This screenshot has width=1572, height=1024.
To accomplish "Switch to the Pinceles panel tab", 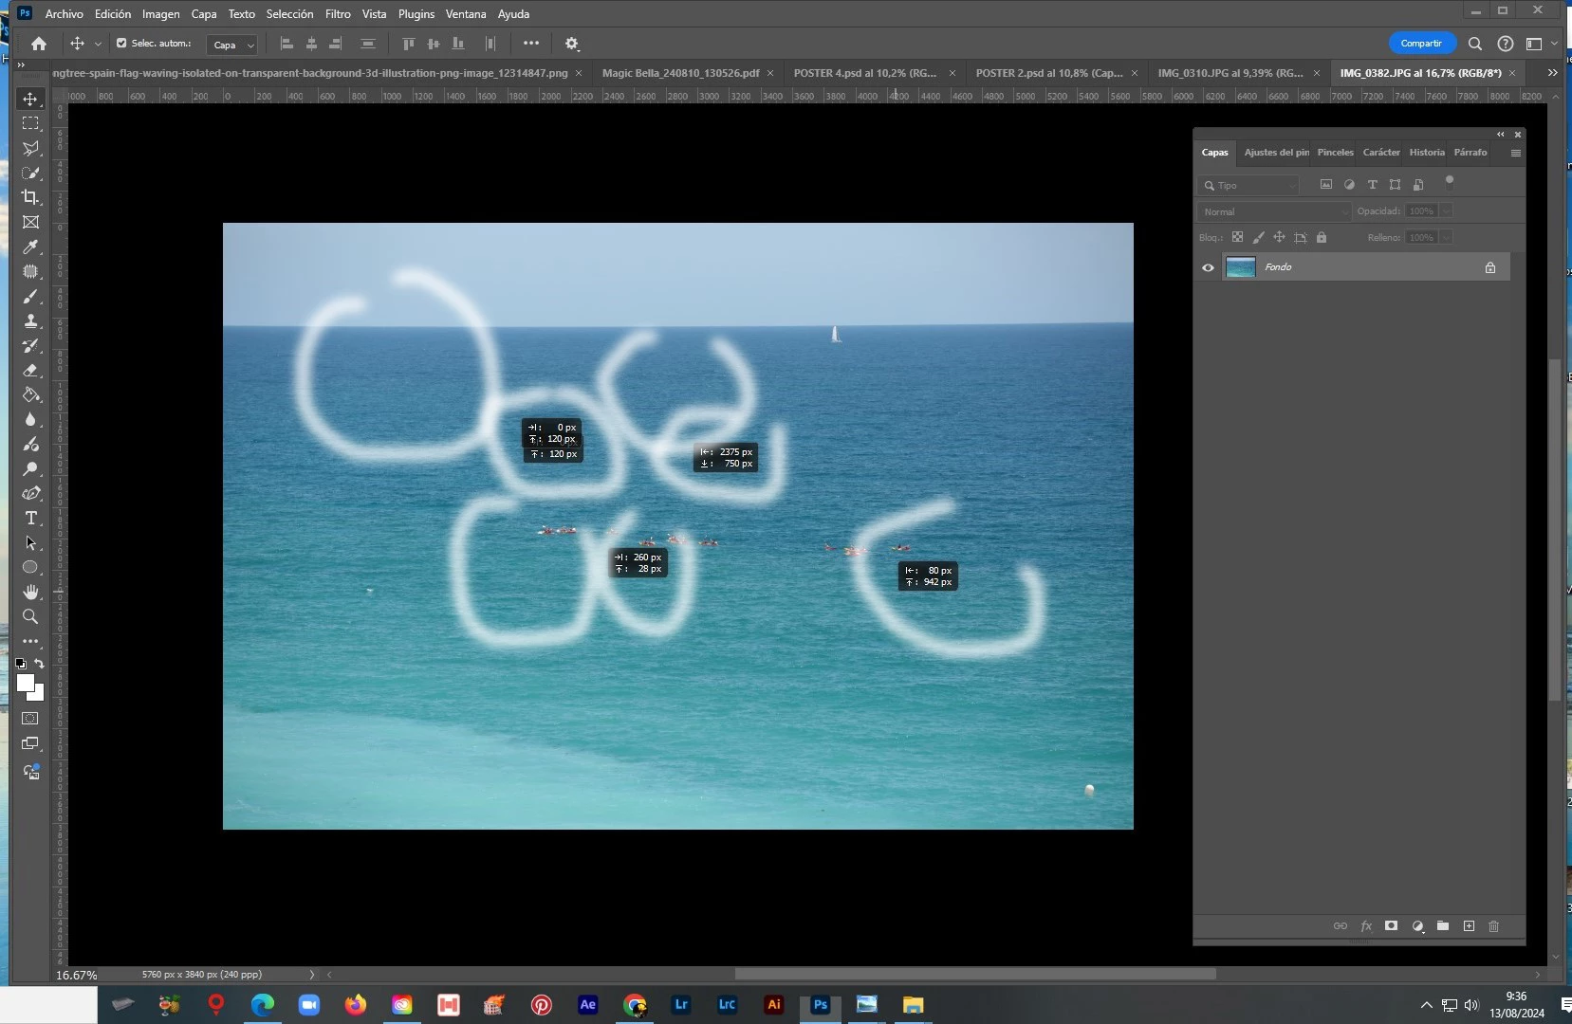I will pos(1335,153).
